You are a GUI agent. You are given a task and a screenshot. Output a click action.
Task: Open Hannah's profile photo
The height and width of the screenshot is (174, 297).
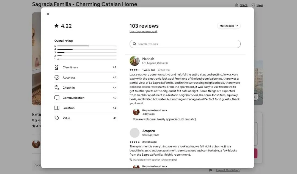click(134, 61)
